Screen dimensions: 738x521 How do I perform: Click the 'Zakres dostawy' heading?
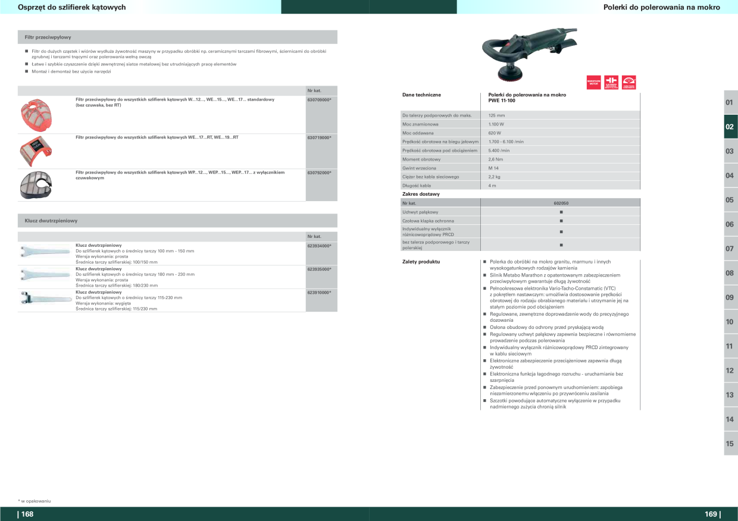421,194
